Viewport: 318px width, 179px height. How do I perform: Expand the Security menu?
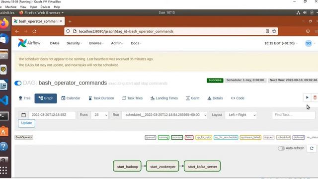point(74,43)
